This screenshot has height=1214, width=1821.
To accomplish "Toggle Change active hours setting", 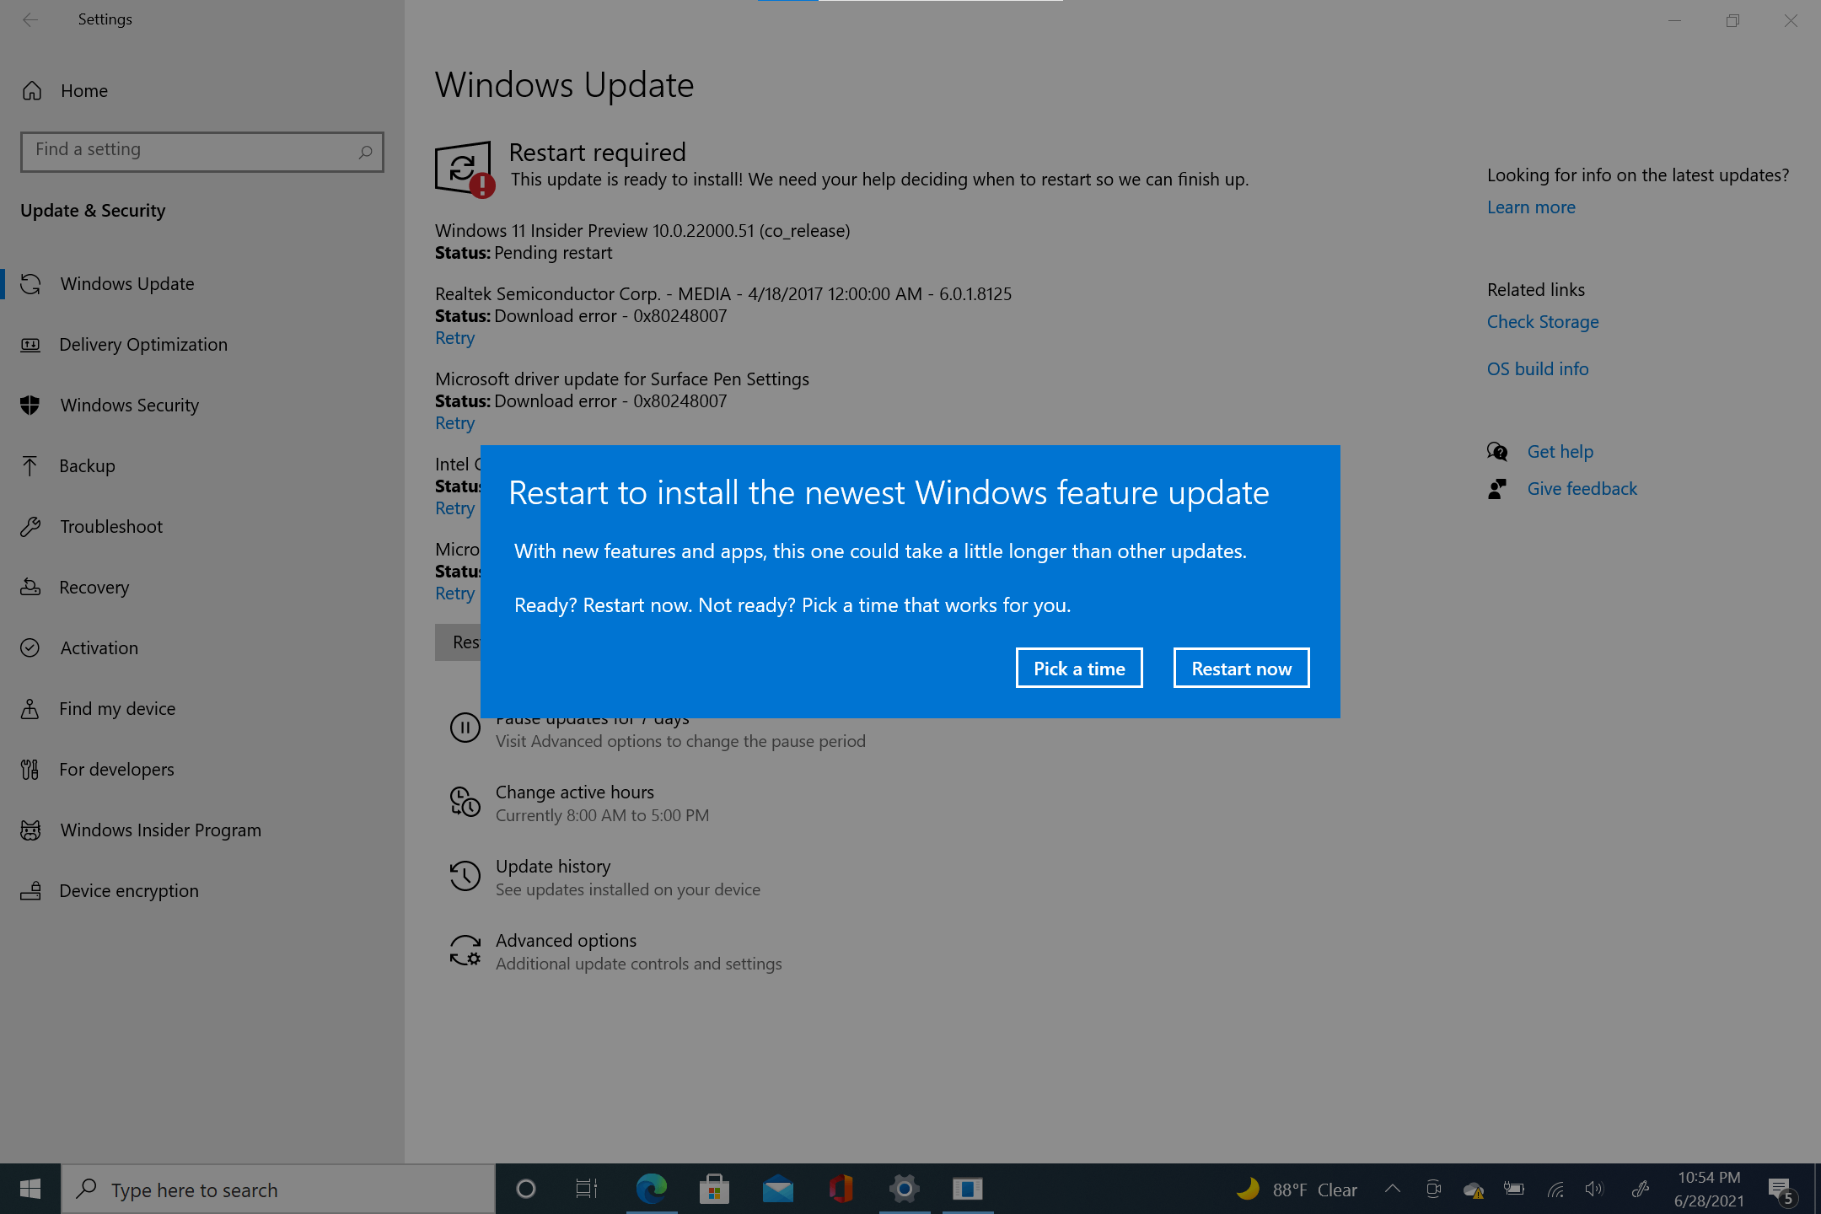I will 574,802.
